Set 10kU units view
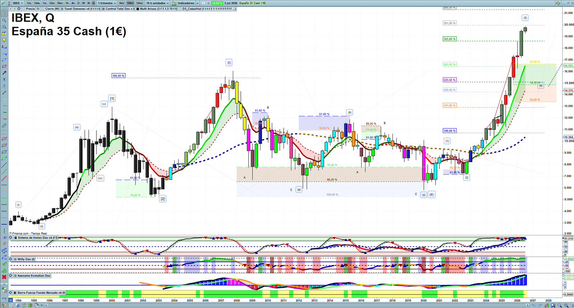Viewport: 574px width, 308px height. click(x=130, y=3)
